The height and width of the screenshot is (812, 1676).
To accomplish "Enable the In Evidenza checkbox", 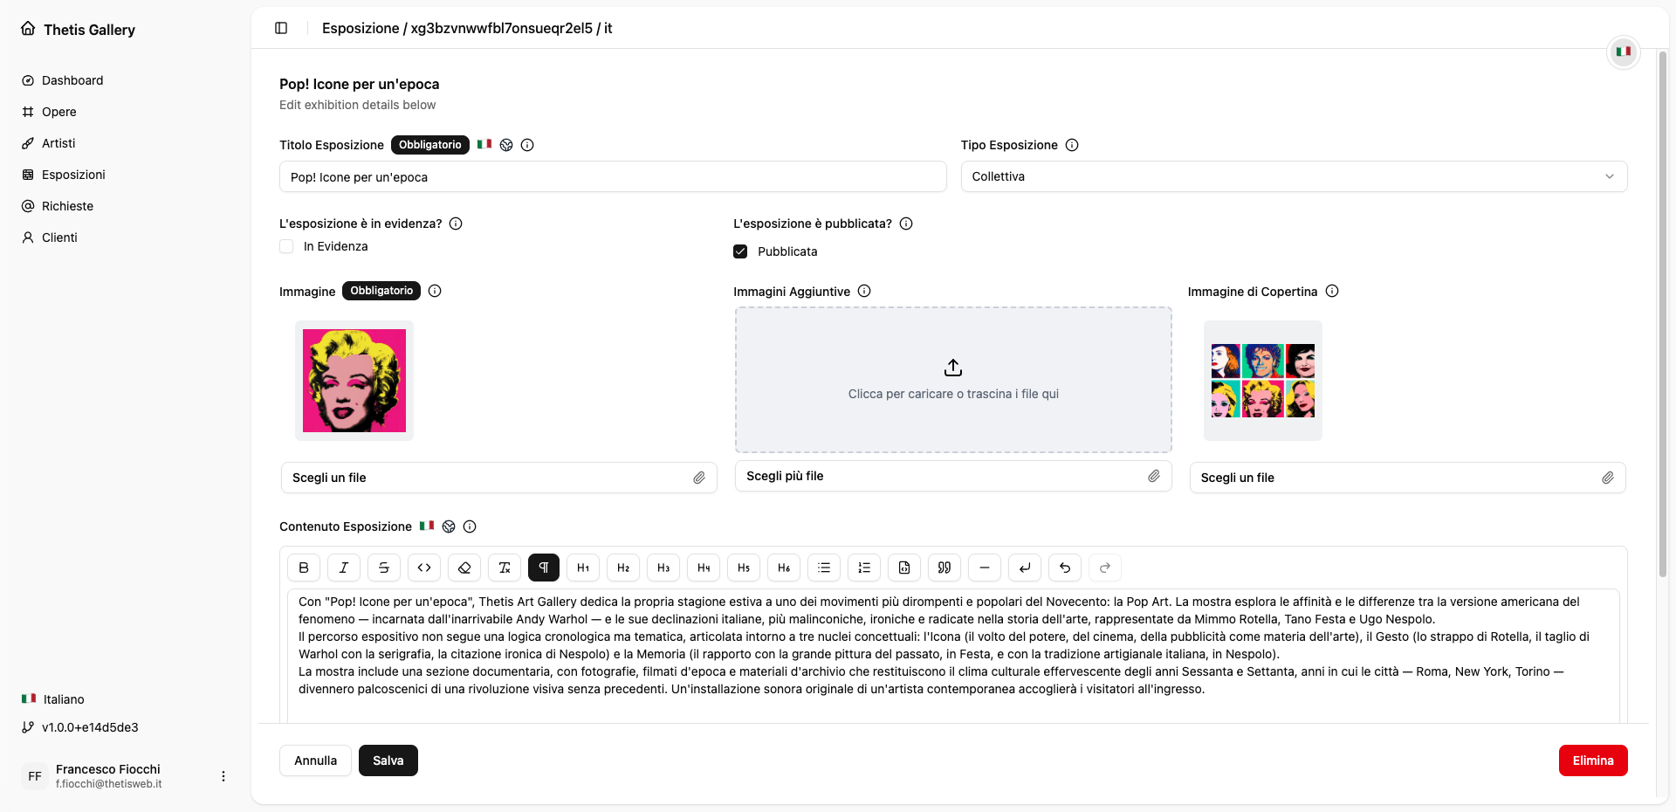I will click(286, 246).
